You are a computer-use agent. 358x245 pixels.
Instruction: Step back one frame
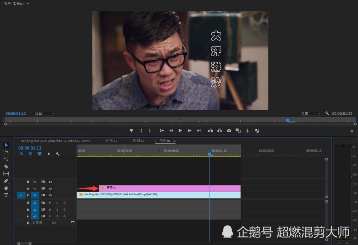coord(171,131)
